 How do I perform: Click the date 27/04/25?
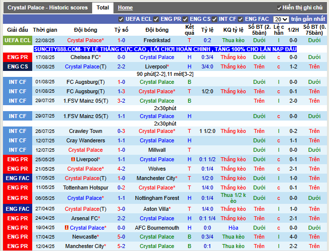[x=45, y=209]
